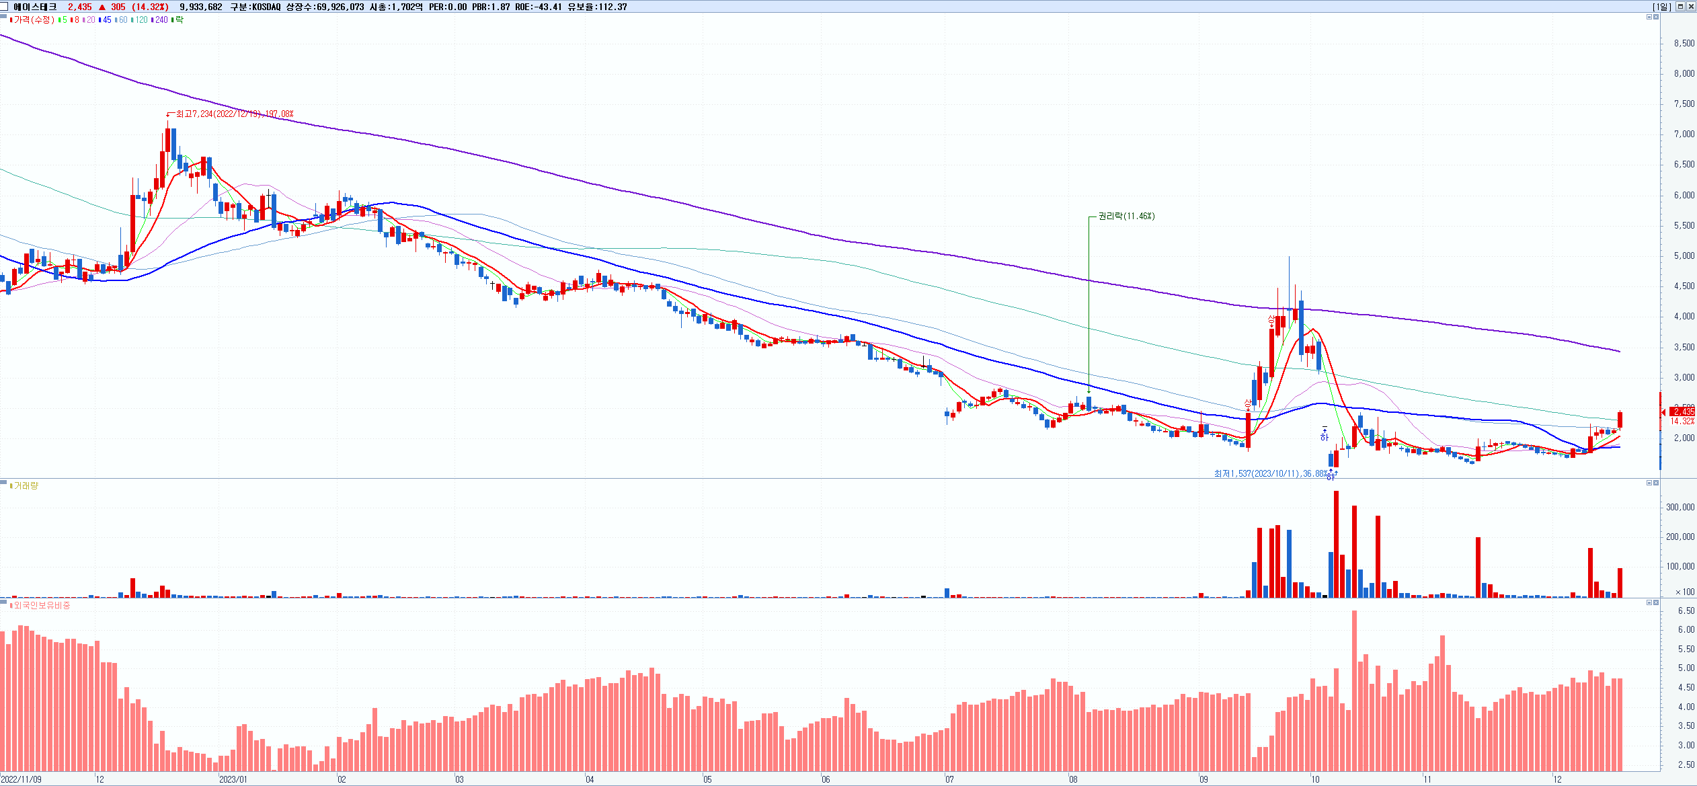The height and width of the screenshot is (786, 1697).
Task: Click the 권리락(11.46%) event marker
Action: pyautogui.click(x=1126, y=217)
